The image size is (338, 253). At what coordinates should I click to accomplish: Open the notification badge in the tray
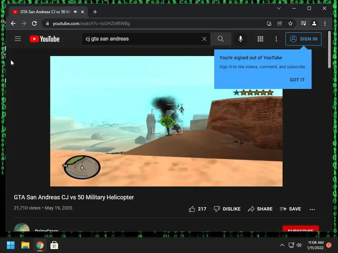[329, 245]
